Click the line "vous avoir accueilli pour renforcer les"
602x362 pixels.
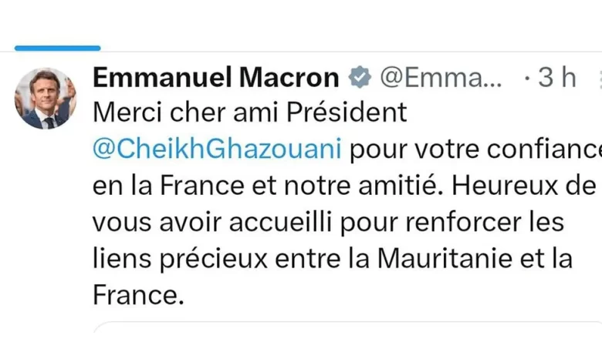click(328, 221)
